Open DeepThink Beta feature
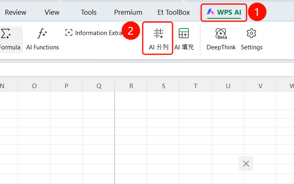This screenshot has height=184, width=294. (x=221, y=39)
